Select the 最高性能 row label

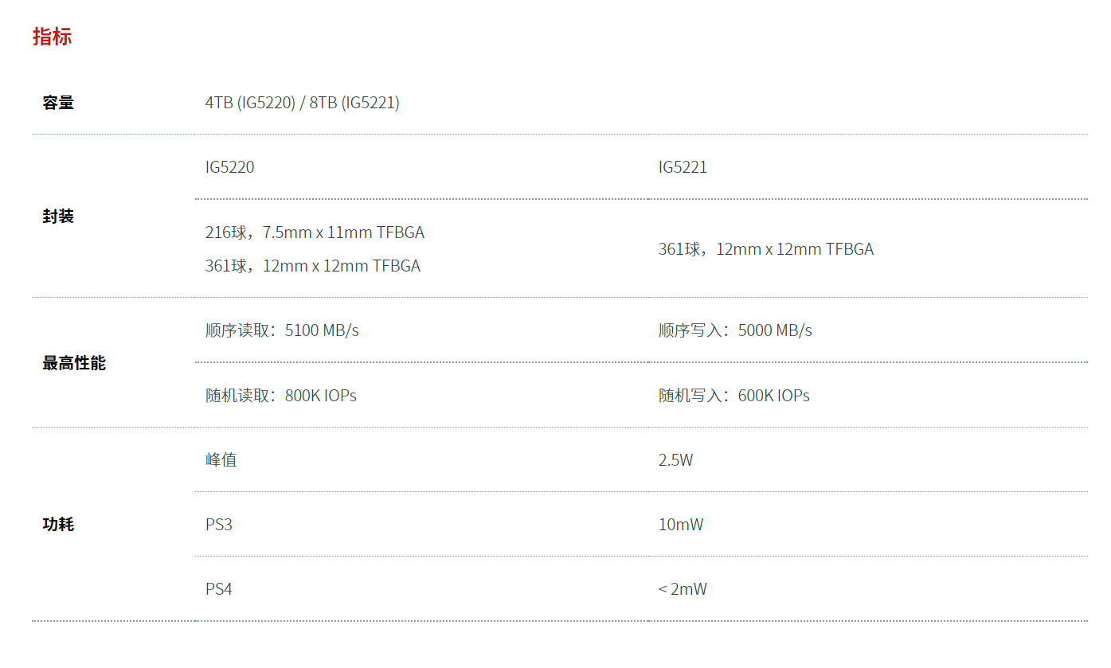[74, 363]
